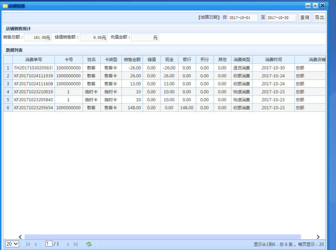Click the page number input box
Image resolution: width=336 pixels, height=250 pixels.
[x=49, y=244]
